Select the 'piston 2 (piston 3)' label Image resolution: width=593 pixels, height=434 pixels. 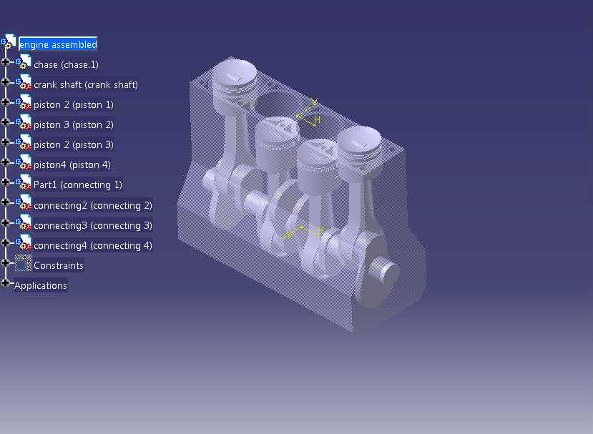(x=74, y=145)
